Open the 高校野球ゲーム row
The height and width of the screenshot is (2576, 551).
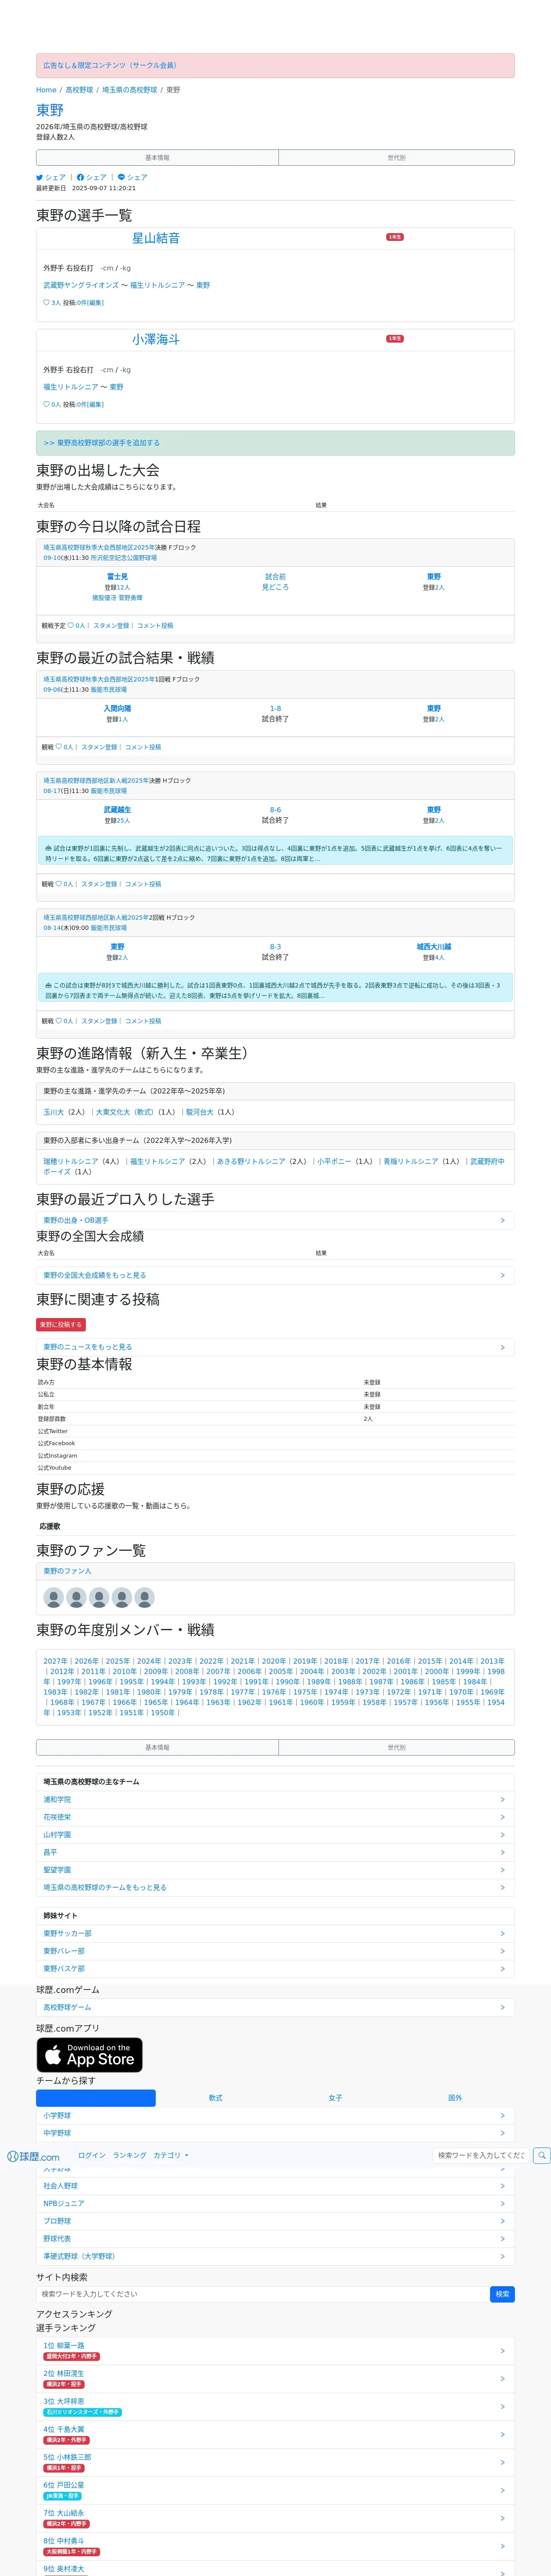pyautogui.click(x=275, y=2007)
